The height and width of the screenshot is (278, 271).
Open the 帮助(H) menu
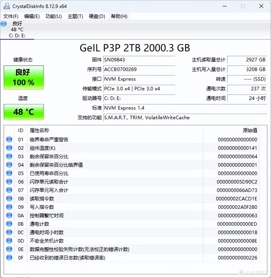[x=119, y=16]
